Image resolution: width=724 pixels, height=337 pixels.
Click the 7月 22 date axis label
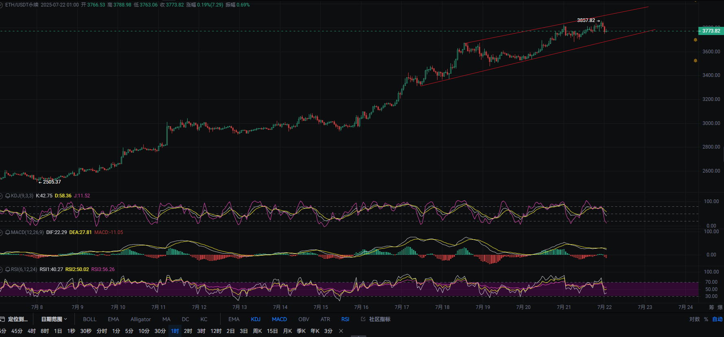tap(604, 307)
